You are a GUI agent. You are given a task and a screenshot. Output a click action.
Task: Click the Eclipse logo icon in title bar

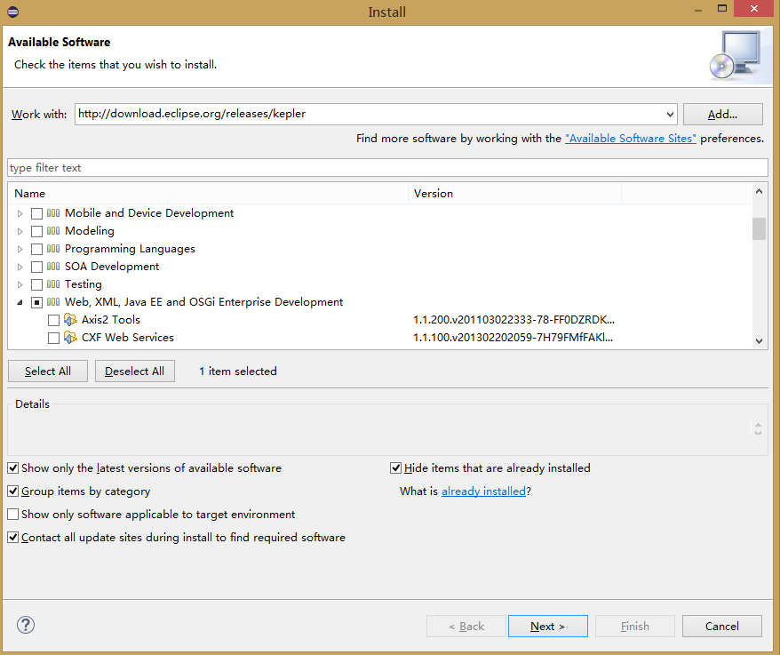[13, 12]
